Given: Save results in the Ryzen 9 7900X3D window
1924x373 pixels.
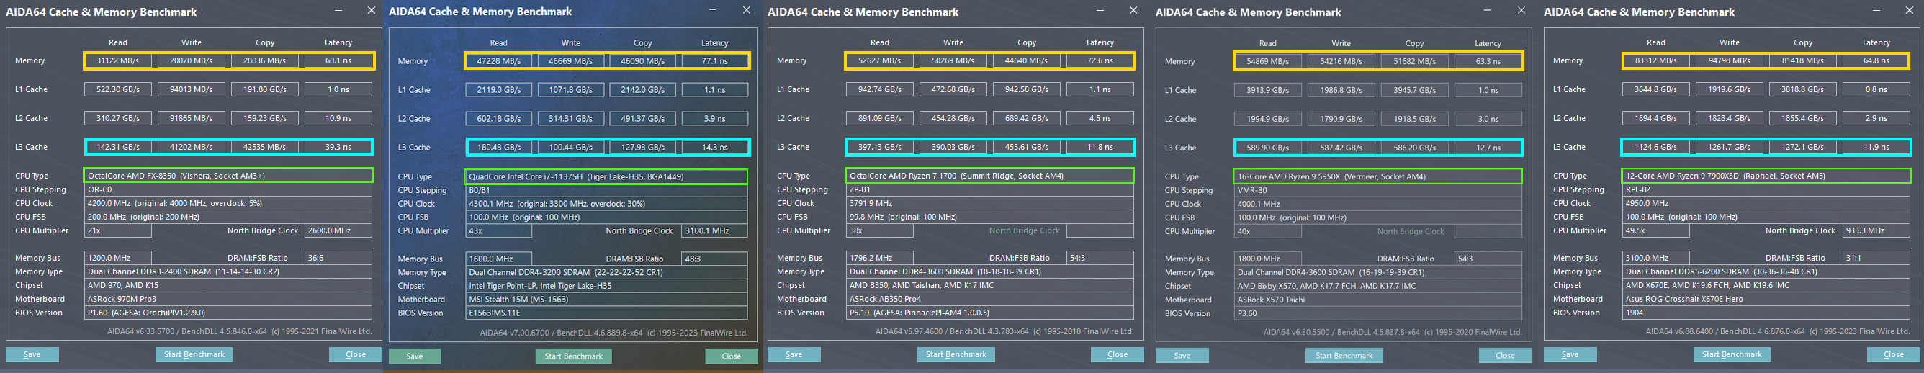Looking at the screenshot, I should (x=1569, y=354).
